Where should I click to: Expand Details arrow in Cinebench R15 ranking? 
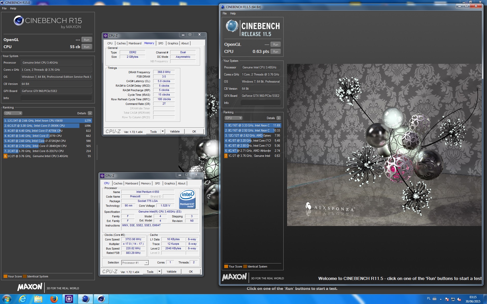coord(90,113)
